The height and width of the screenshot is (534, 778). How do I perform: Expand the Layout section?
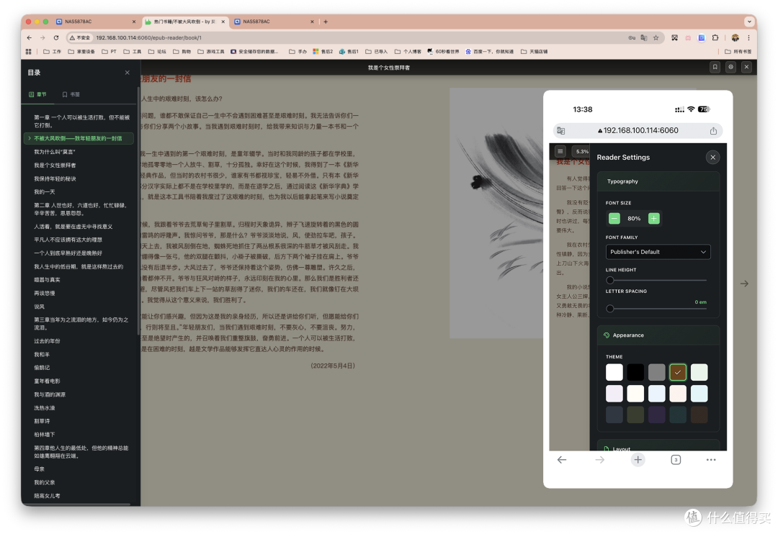658,447
